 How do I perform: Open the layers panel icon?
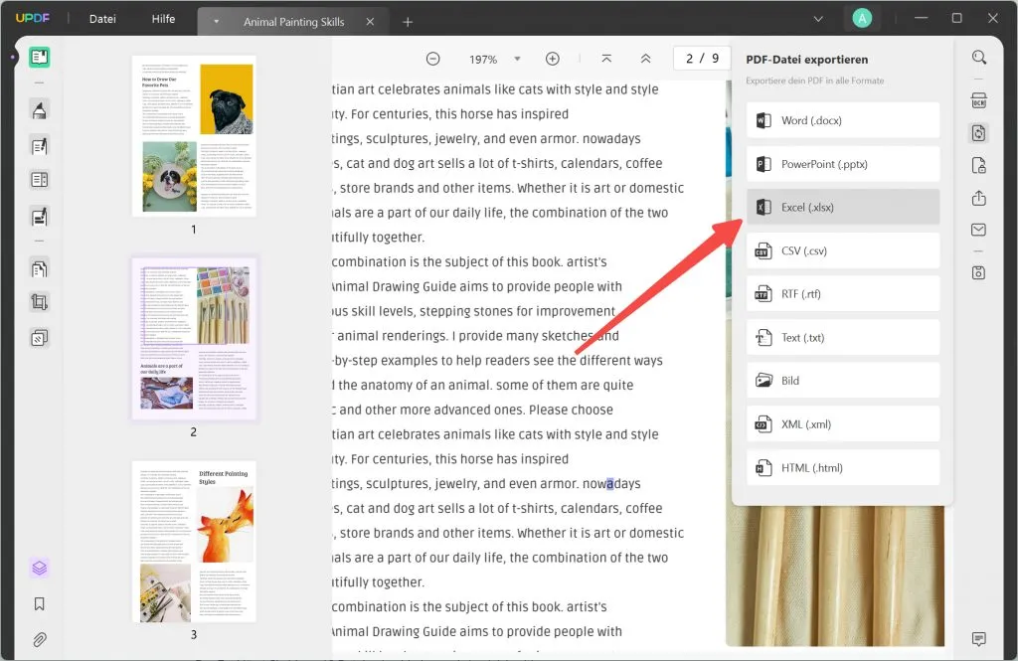point(40,568)
